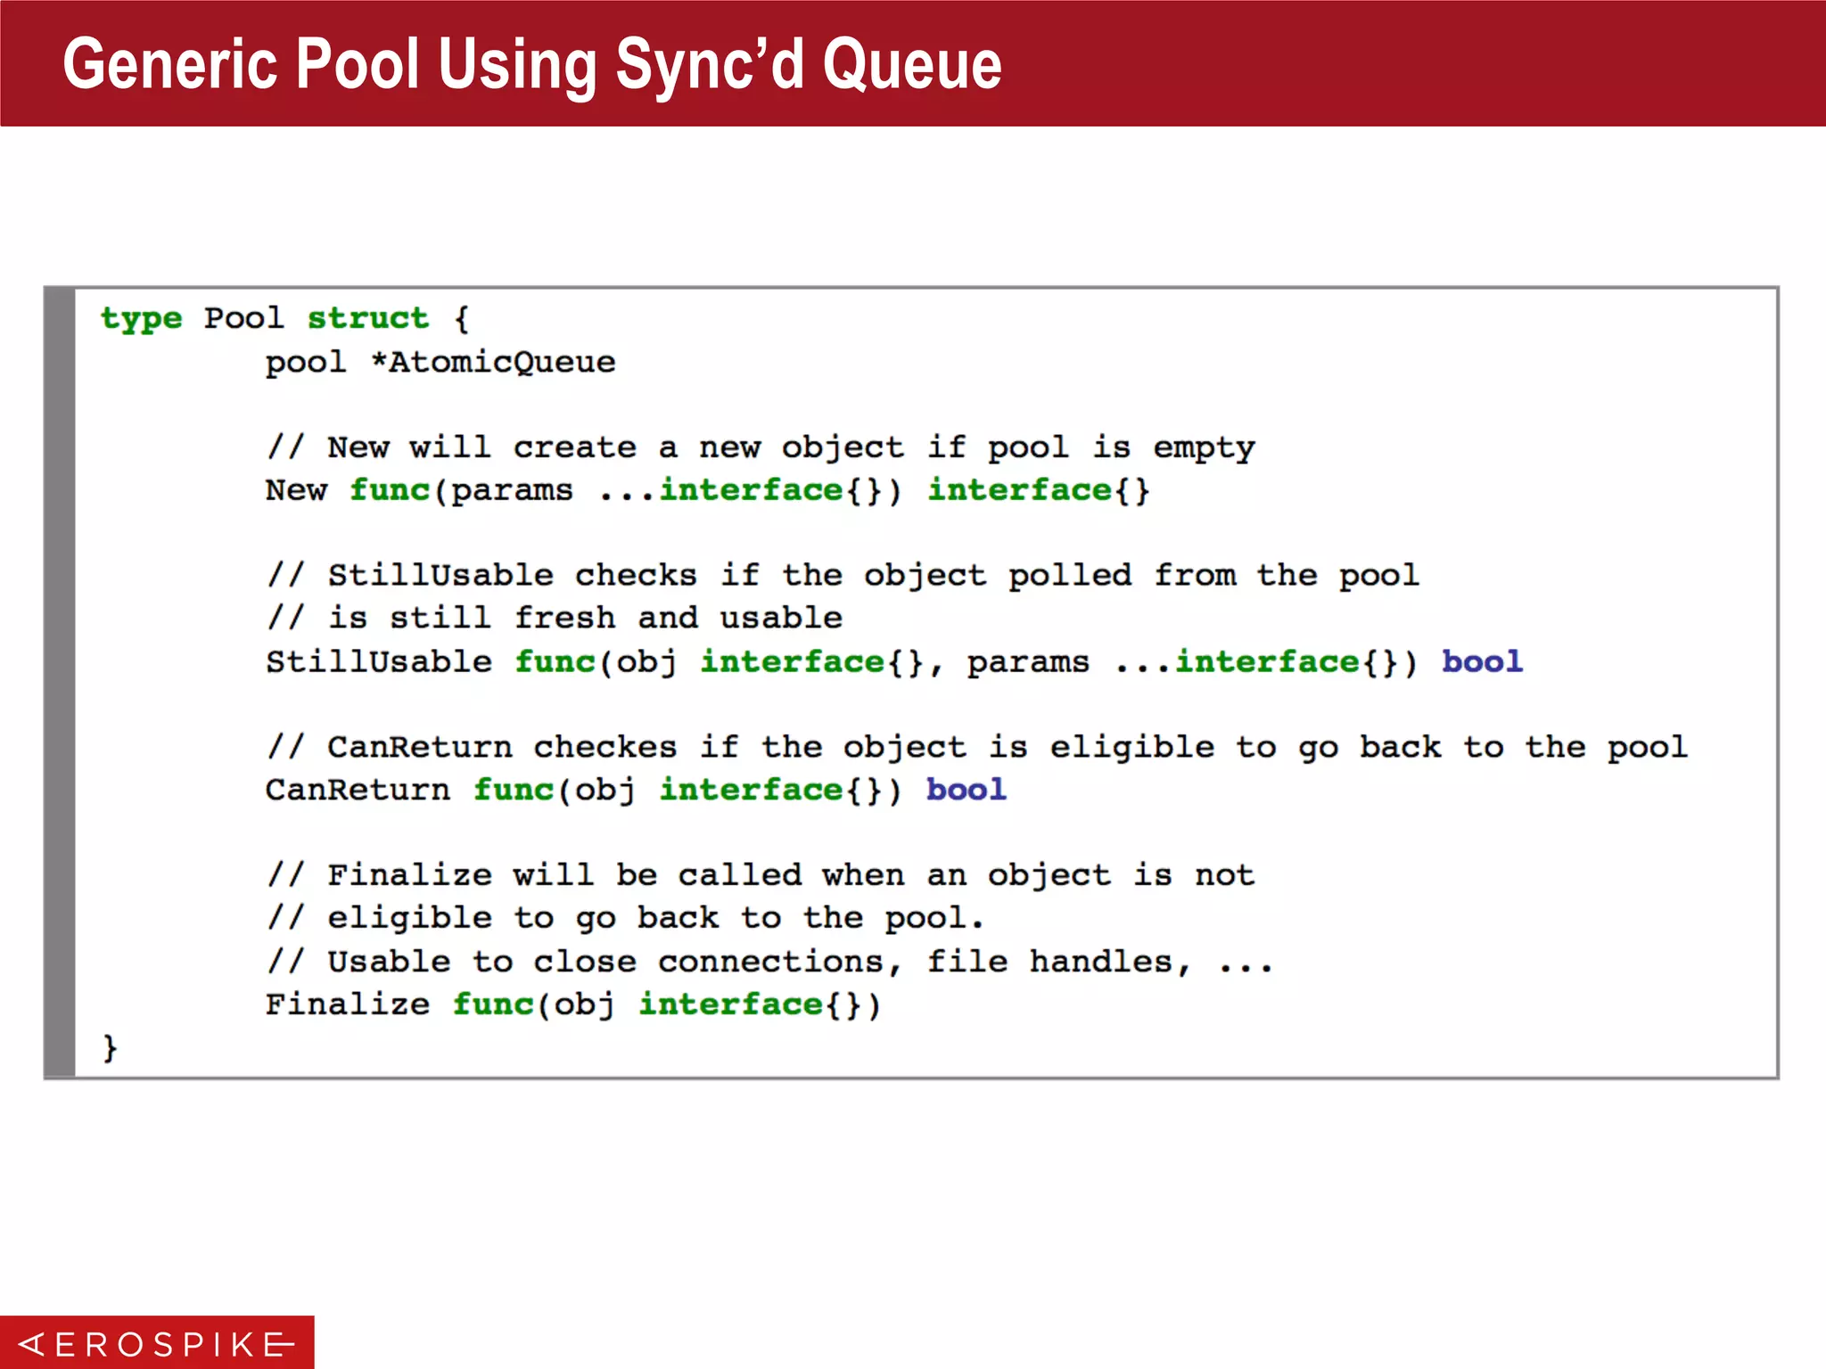Click the Aerospike logo in the corner
Viewport: 1826px width, 1369px height.
pyautogui.click(x=157, y=1342)
